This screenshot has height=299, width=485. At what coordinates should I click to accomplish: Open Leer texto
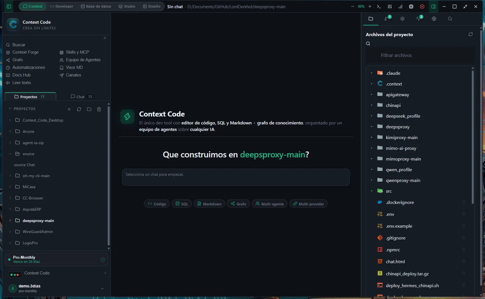pyautogui.click(x=18, y=83)
